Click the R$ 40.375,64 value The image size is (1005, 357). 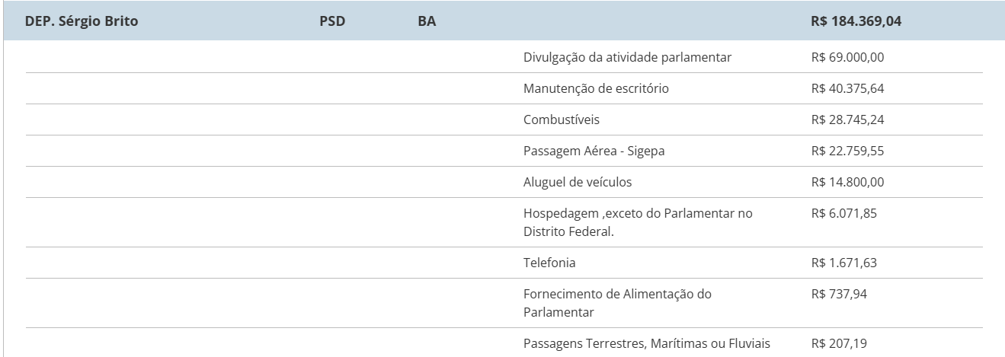pos(848,88)
